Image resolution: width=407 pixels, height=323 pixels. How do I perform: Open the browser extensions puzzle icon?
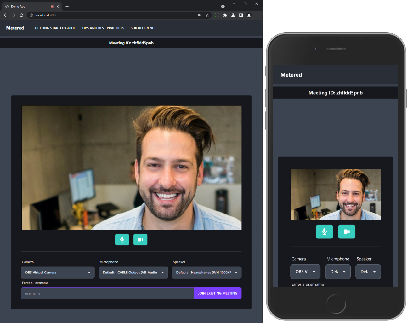click(225, 15)
